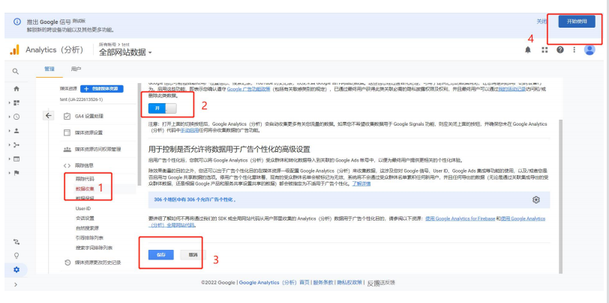Open the Customization dashboards grid icon
Screen dimensions: 609x303
click(x=16, y=102)
